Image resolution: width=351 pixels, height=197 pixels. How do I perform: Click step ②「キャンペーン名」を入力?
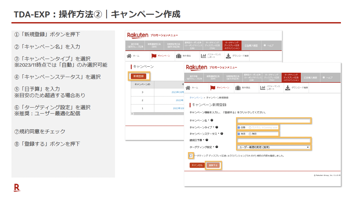click(x=47, y=47)
